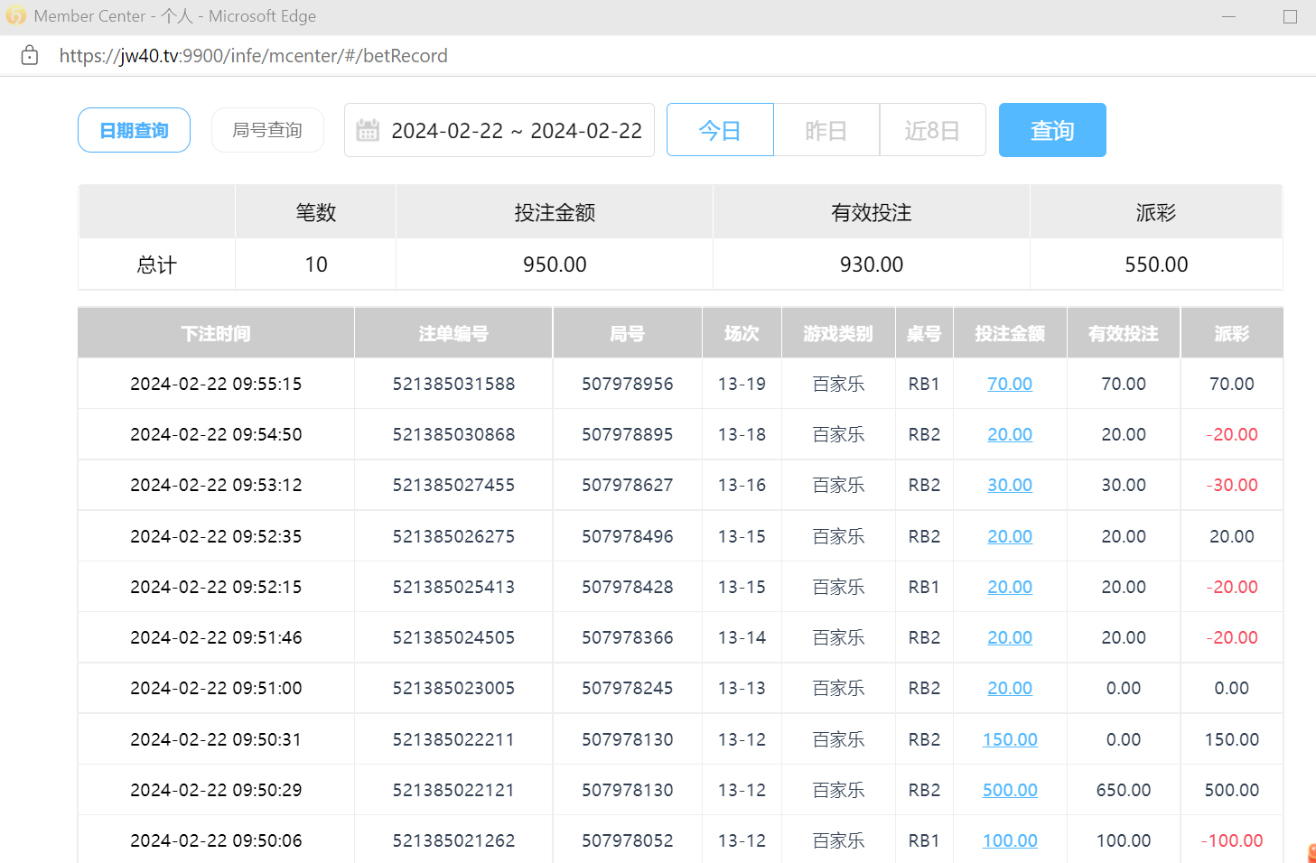Click the 下注时间 column header
Screen dimensions: 1316x863
(x=216, y=334)
